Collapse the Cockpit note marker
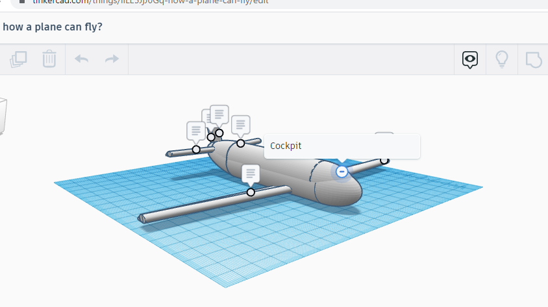548x307 pixels. tap(342, 172)
